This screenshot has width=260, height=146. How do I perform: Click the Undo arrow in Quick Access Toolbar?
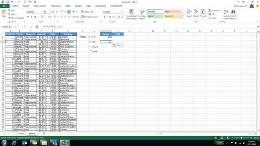click(x=12, y=2)
